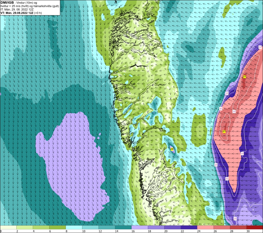
Task: Click the '12' tick label on color scale
Action: [x=100, y=231]
